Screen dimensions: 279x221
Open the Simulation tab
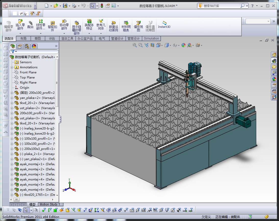(151, 38)
